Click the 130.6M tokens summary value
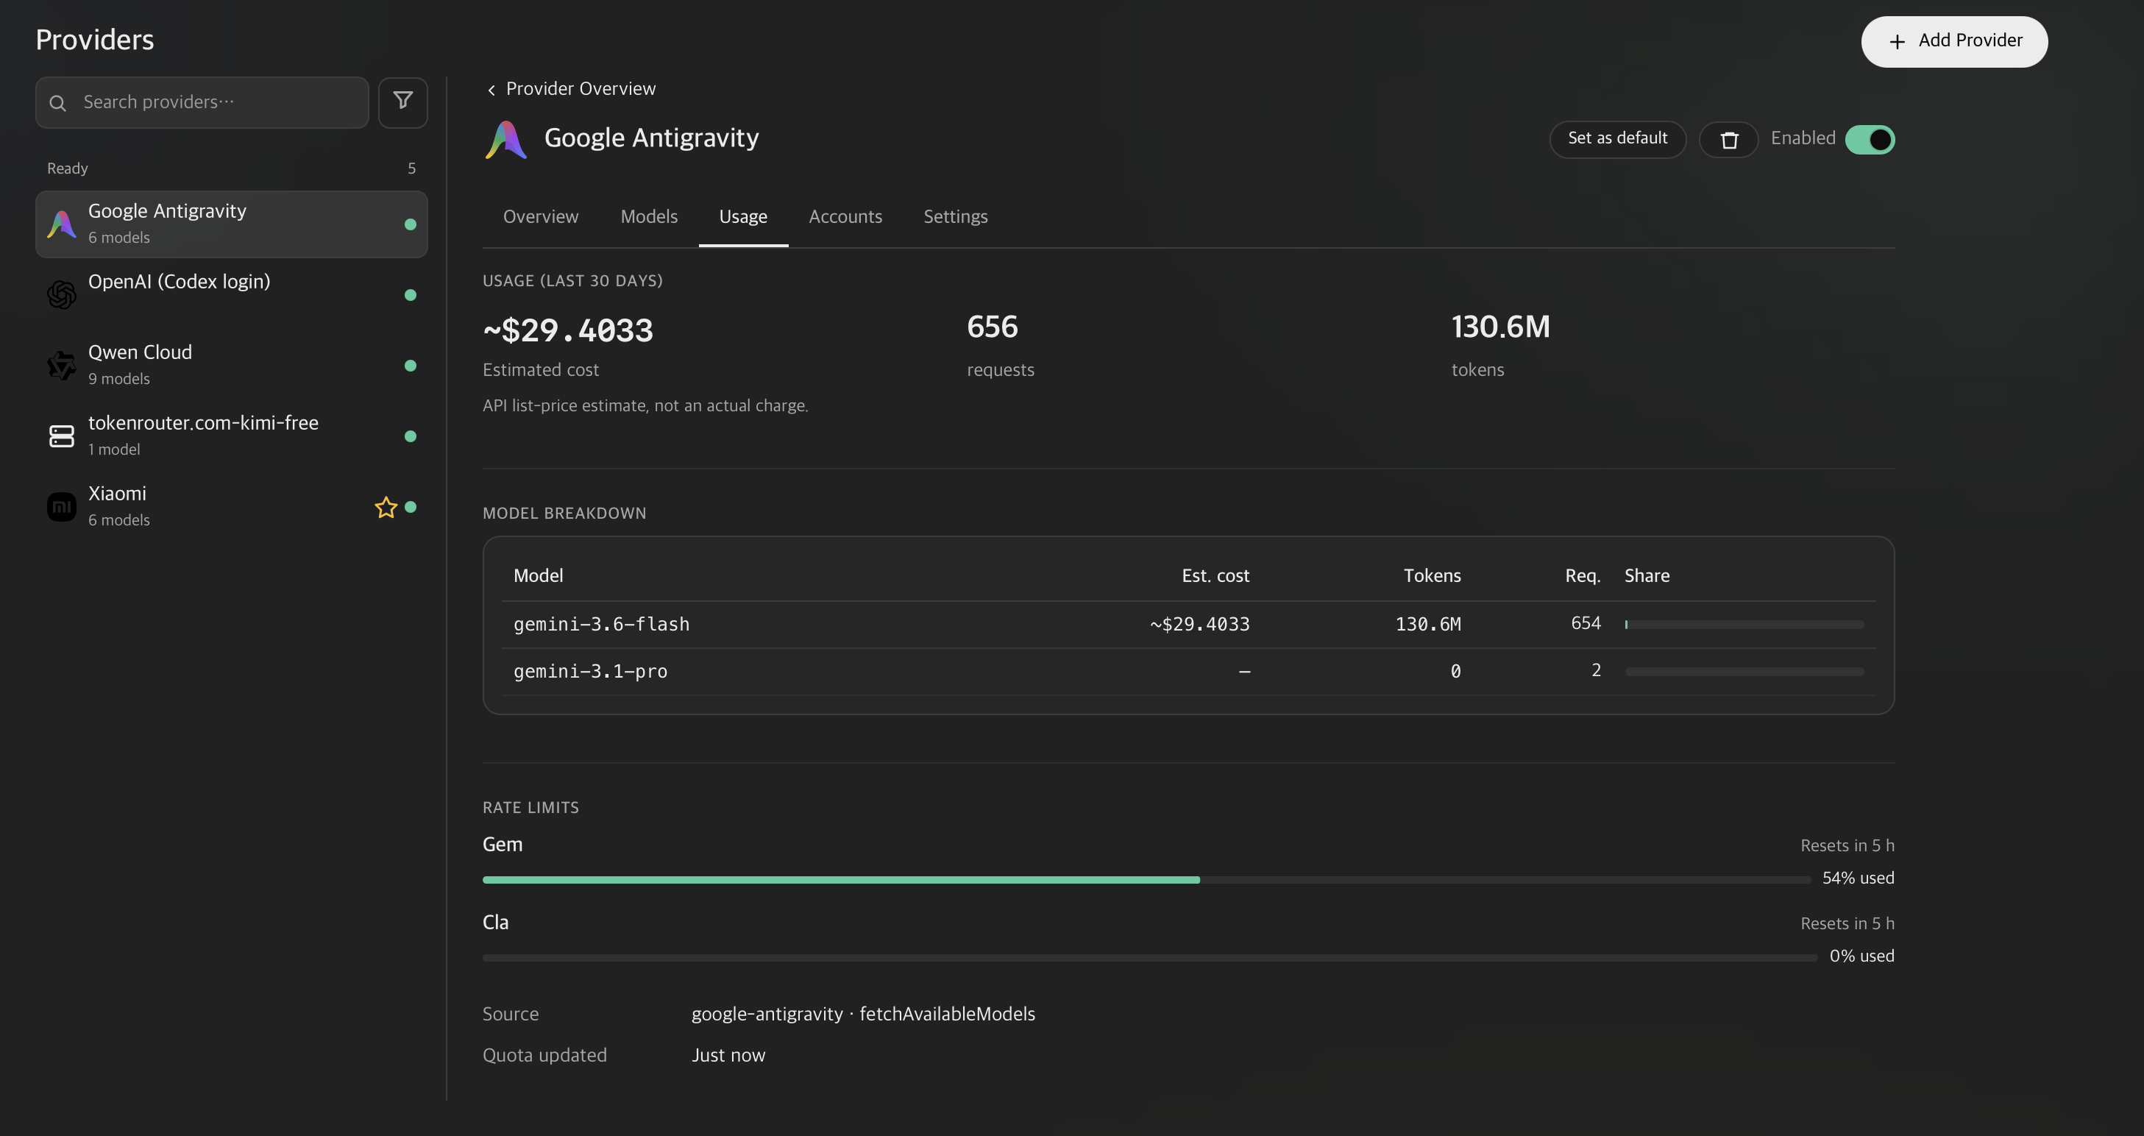The height and width of the screenshot is (1136, 2144). pos(1501,327)
